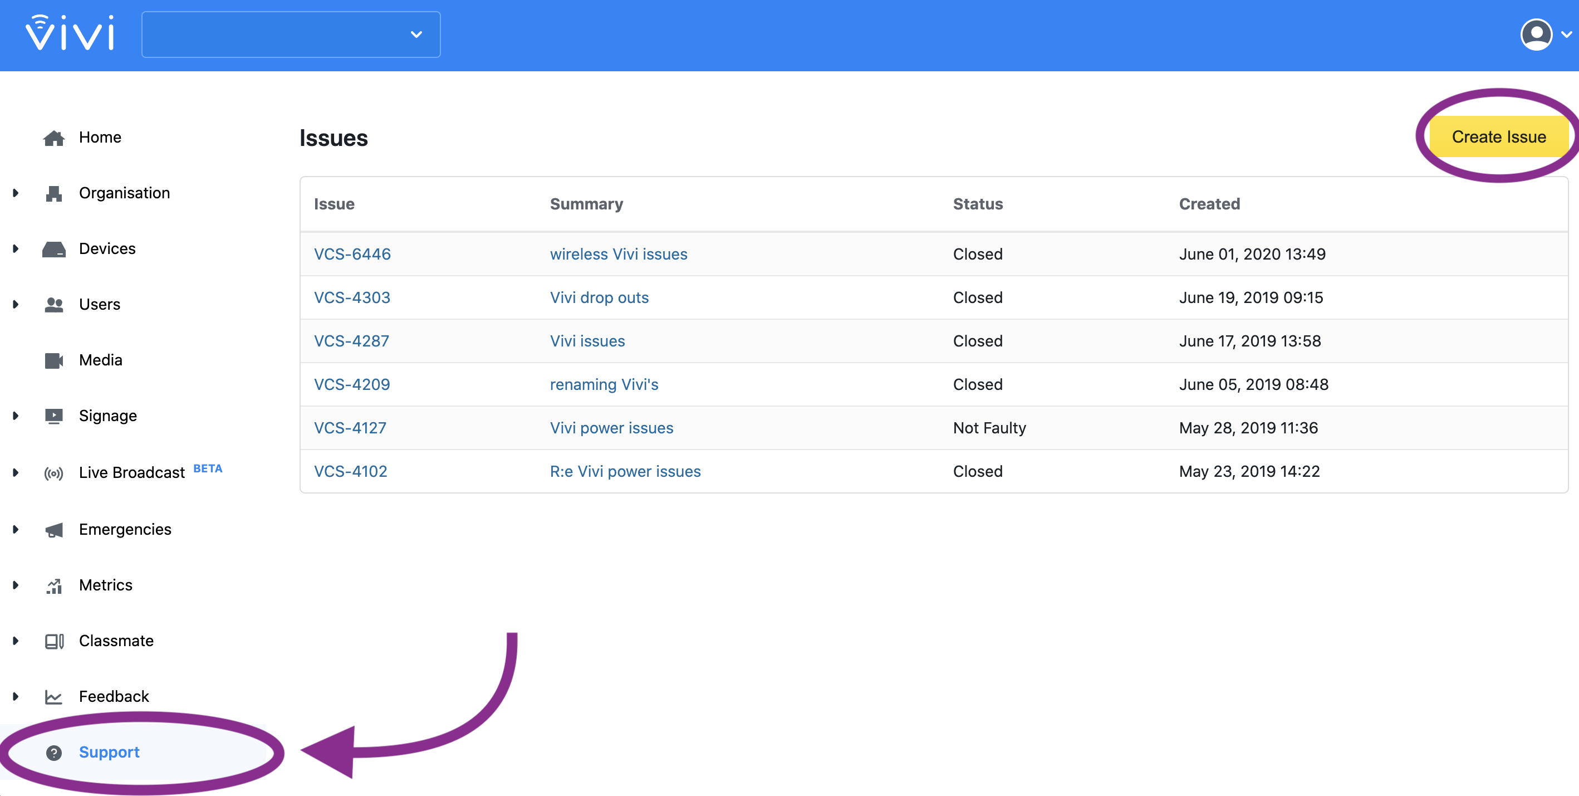Open issue VCS-4102
This screenshot has height=796, width=1579.
pyautogui.click(x=351, y=472)
